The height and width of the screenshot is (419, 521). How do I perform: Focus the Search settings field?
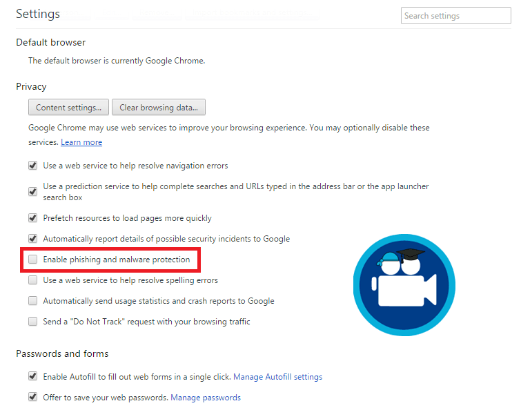point(455,16)
